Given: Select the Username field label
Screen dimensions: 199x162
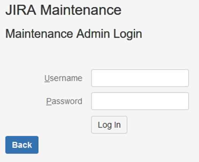Looking at the screenshot, I should (x=63, y=78).
